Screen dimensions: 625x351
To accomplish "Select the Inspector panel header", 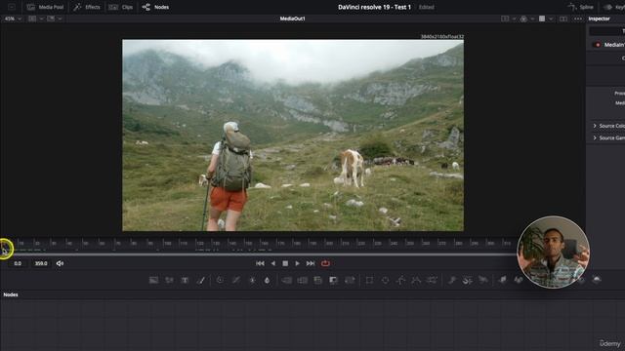I will click(x=599, y=19).
